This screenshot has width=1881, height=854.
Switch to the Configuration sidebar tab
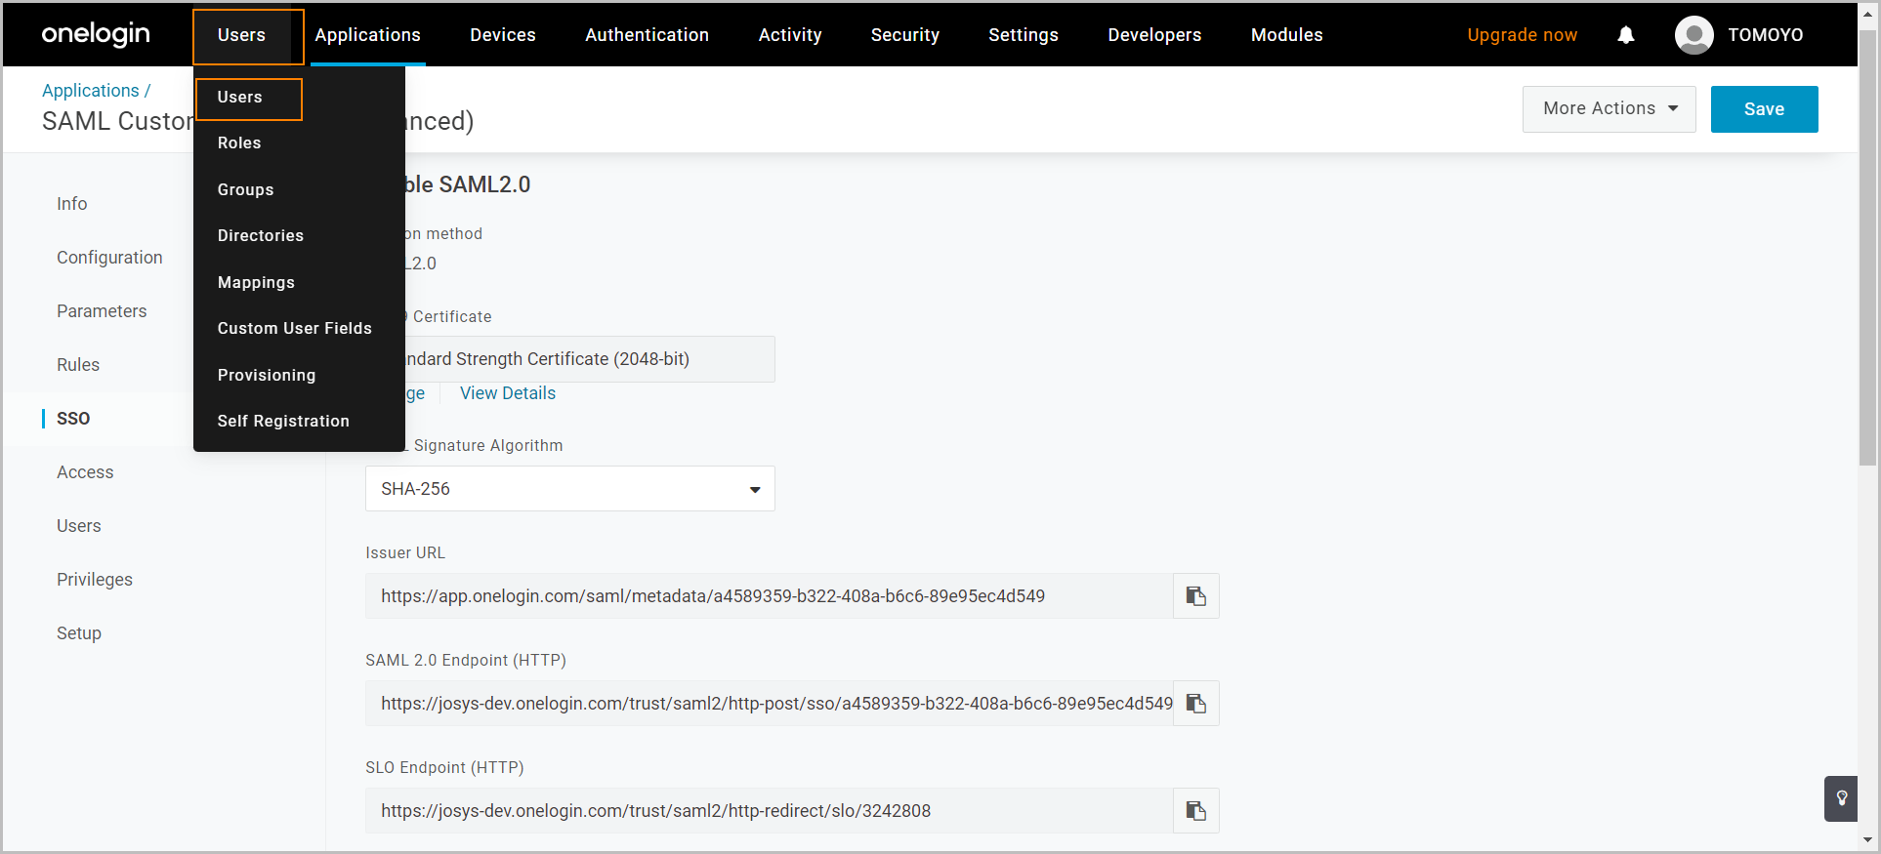[x=109, y=258]
